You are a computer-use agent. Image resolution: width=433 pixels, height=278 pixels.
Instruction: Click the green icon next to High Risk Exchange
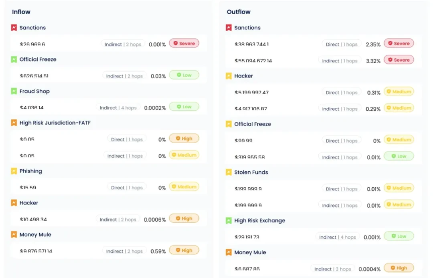pos(229,221)
